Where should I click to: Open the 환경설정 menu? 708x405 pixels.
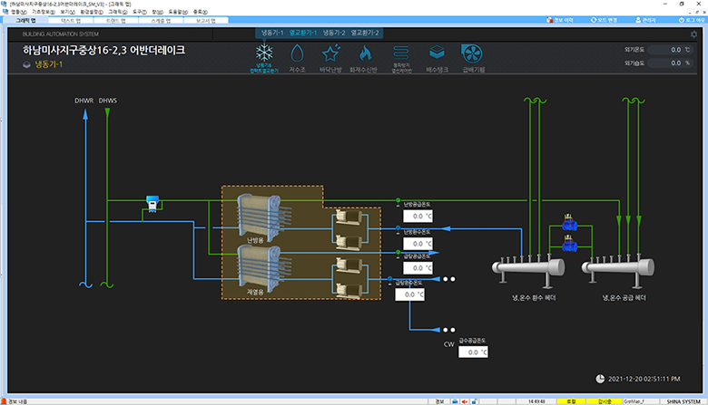point(92,12)
